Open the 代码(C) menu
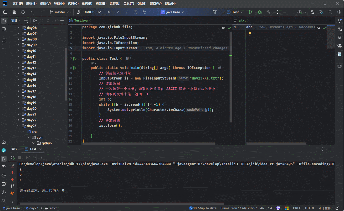 pyautogui.click(x=73, y=4)
